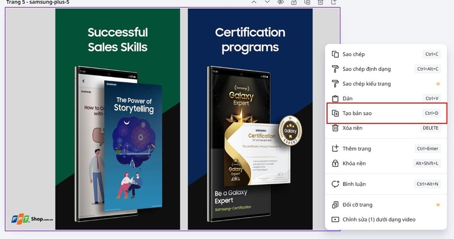Click duplicate page icon in page toolbar

(x=307, y=2)
